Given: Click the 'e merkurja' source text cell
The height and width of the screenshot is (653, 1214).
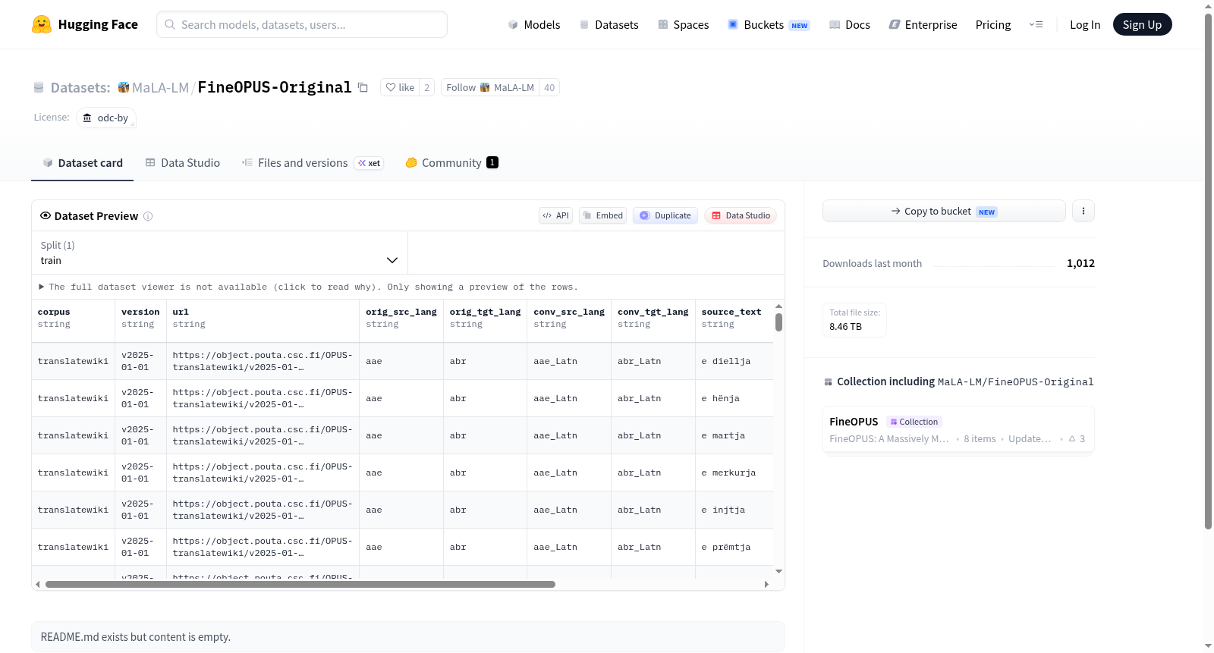Looking at the screenshot, I should coord(734,473).
